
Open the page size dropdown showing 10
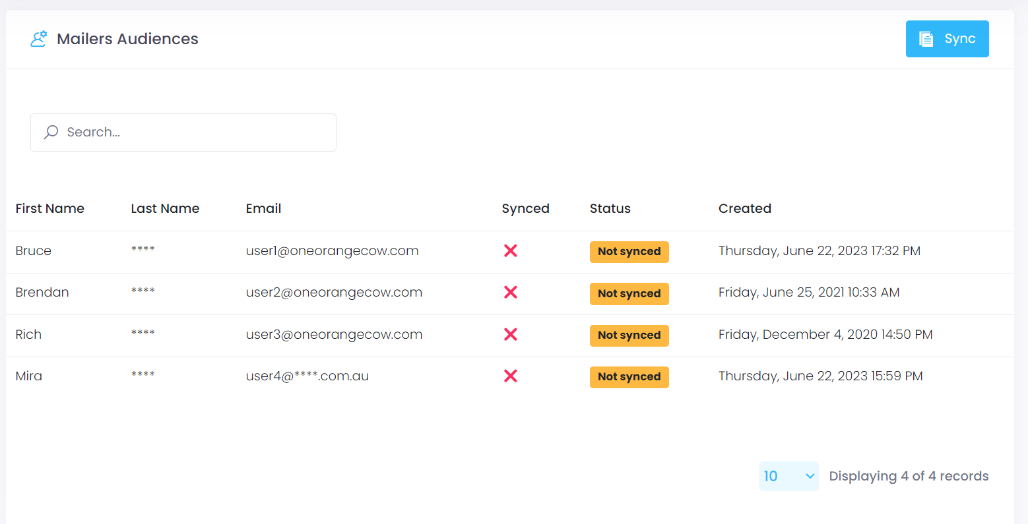click(788, 476)
